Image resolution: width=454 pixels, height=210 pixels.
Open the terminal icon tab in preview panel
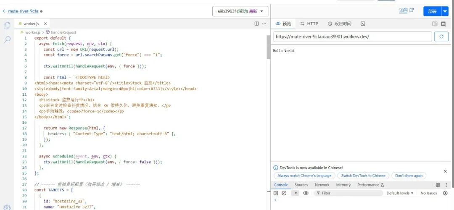363,24
